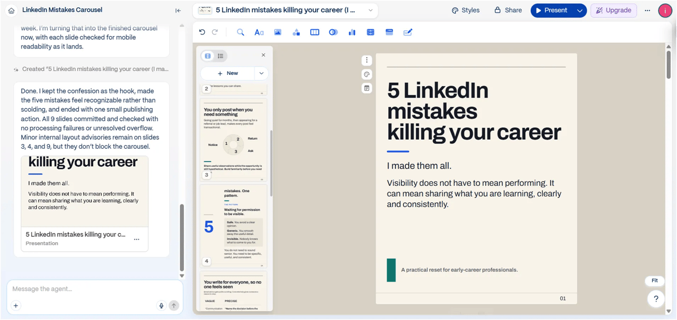Click the Share button
The height and width of the screenshot is (320, 677).
[x=508, y=10]
